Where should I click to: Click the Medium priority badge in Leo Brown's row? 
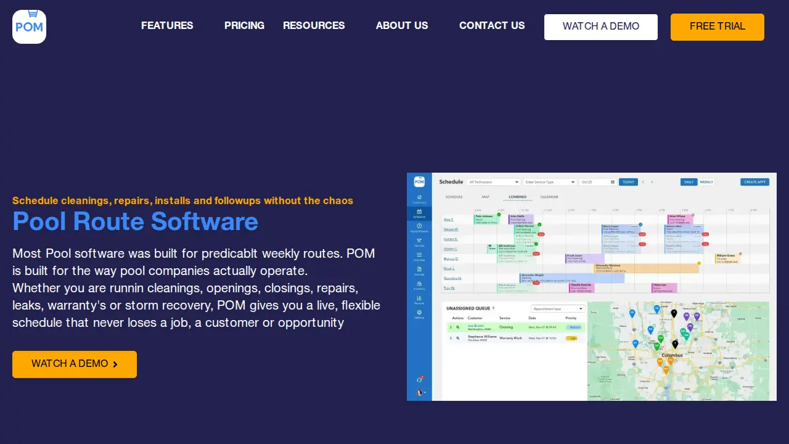pyautogui.click(x=573, y=327)
